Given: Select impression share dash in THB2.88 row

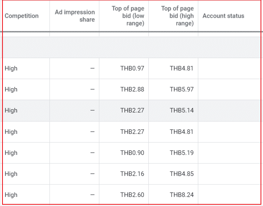Looking at the screenshot, I should tap(92, 89).
